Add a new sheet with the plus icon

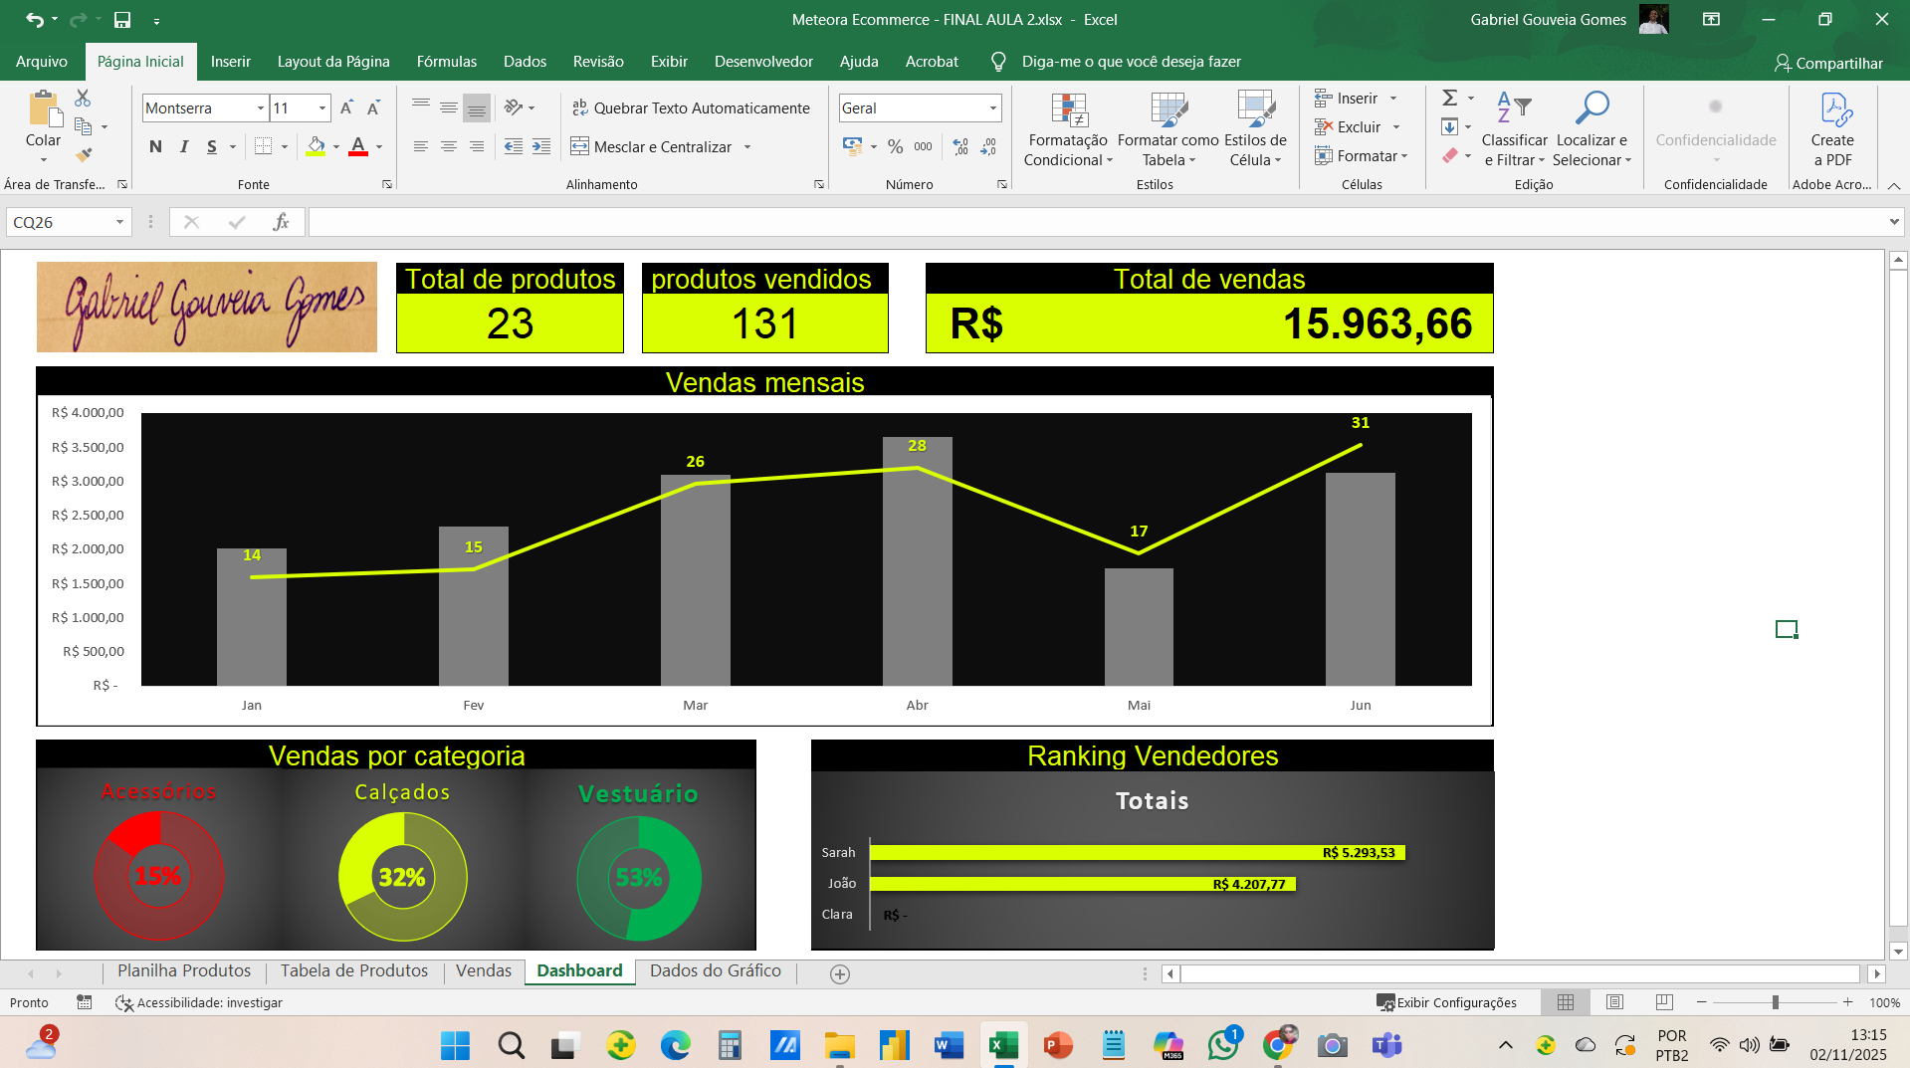[x=840, y=974]
